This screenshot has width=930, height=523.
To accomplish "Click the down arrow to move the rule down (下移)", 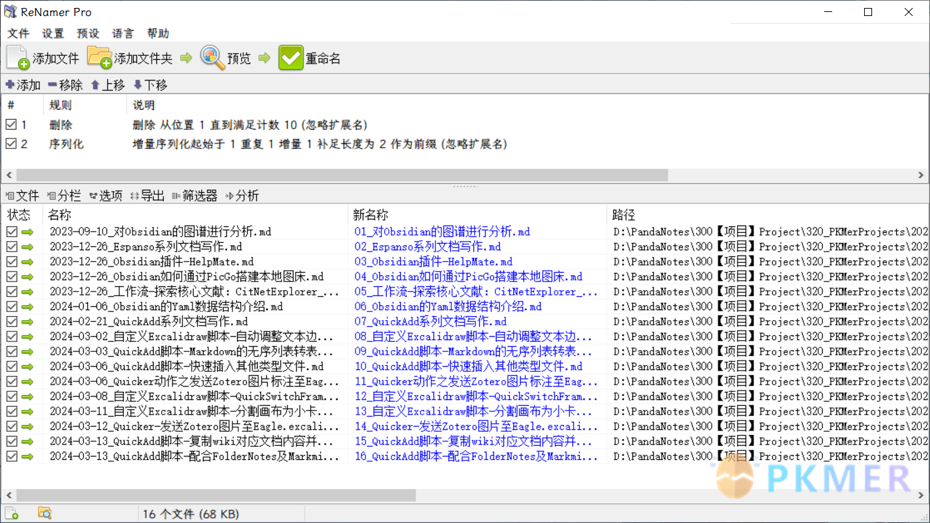I will pyautogui.click(x=138, y=85).
